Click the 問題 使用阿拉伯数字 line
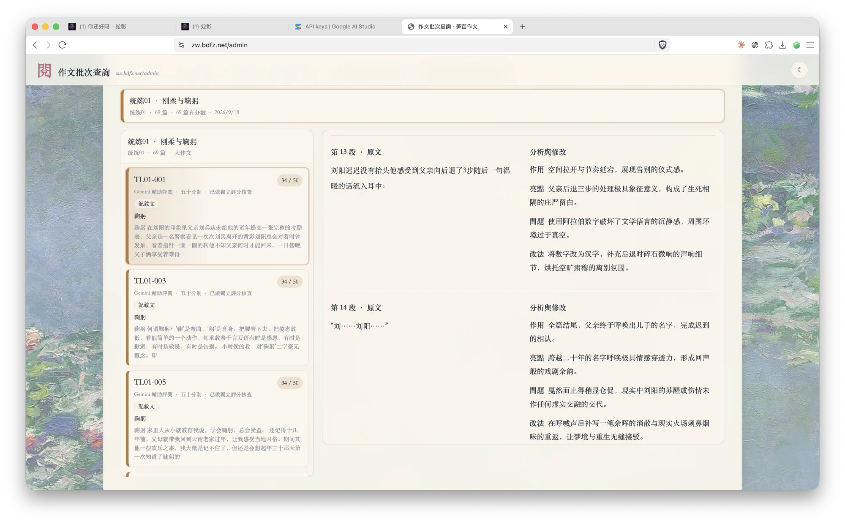This screenshot has height=524, width=845. coord(619,228)
